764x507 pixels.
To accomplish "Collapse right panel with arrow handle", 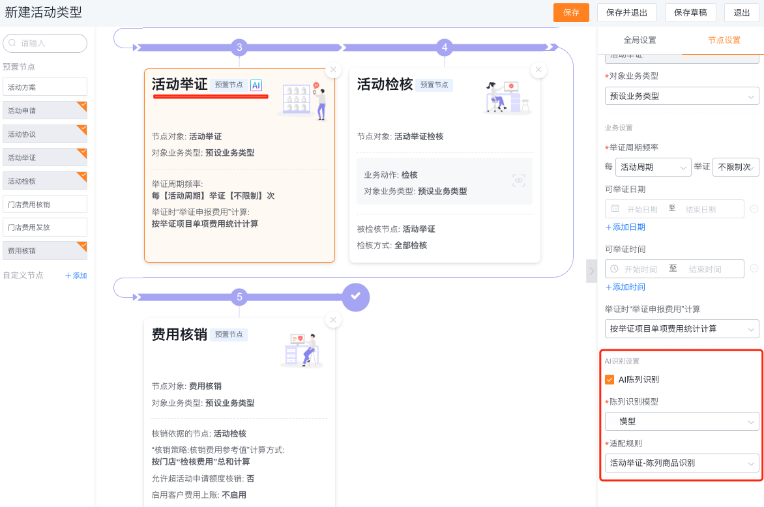I will tap(591, 271).
